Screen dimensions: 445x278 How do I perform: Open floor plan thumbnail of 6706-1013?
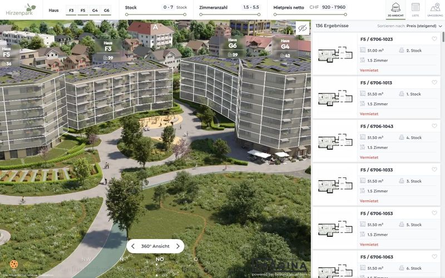[335, 98]
